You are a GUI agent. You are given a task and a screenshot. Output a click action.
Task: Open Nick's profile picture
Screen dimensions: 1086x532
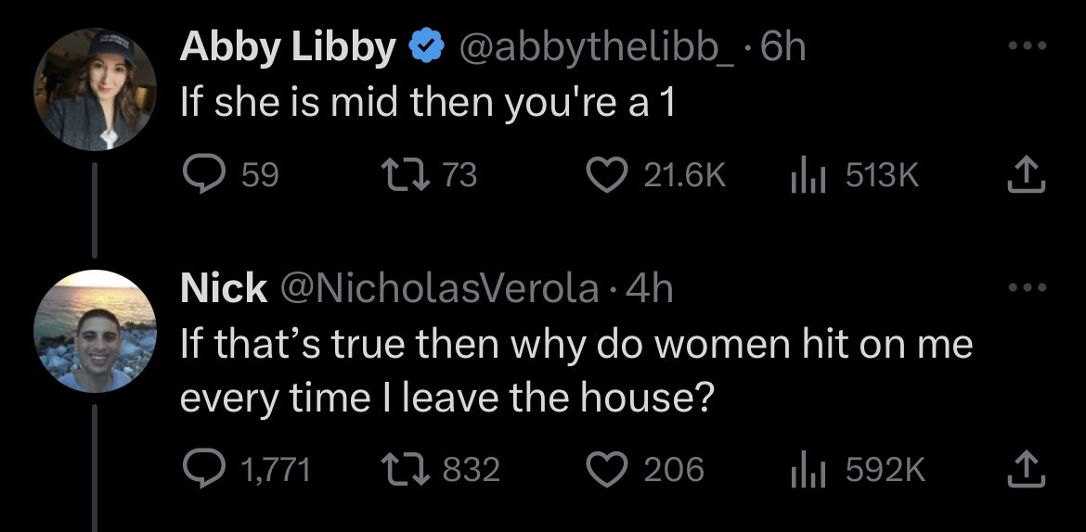coord(93,329)
